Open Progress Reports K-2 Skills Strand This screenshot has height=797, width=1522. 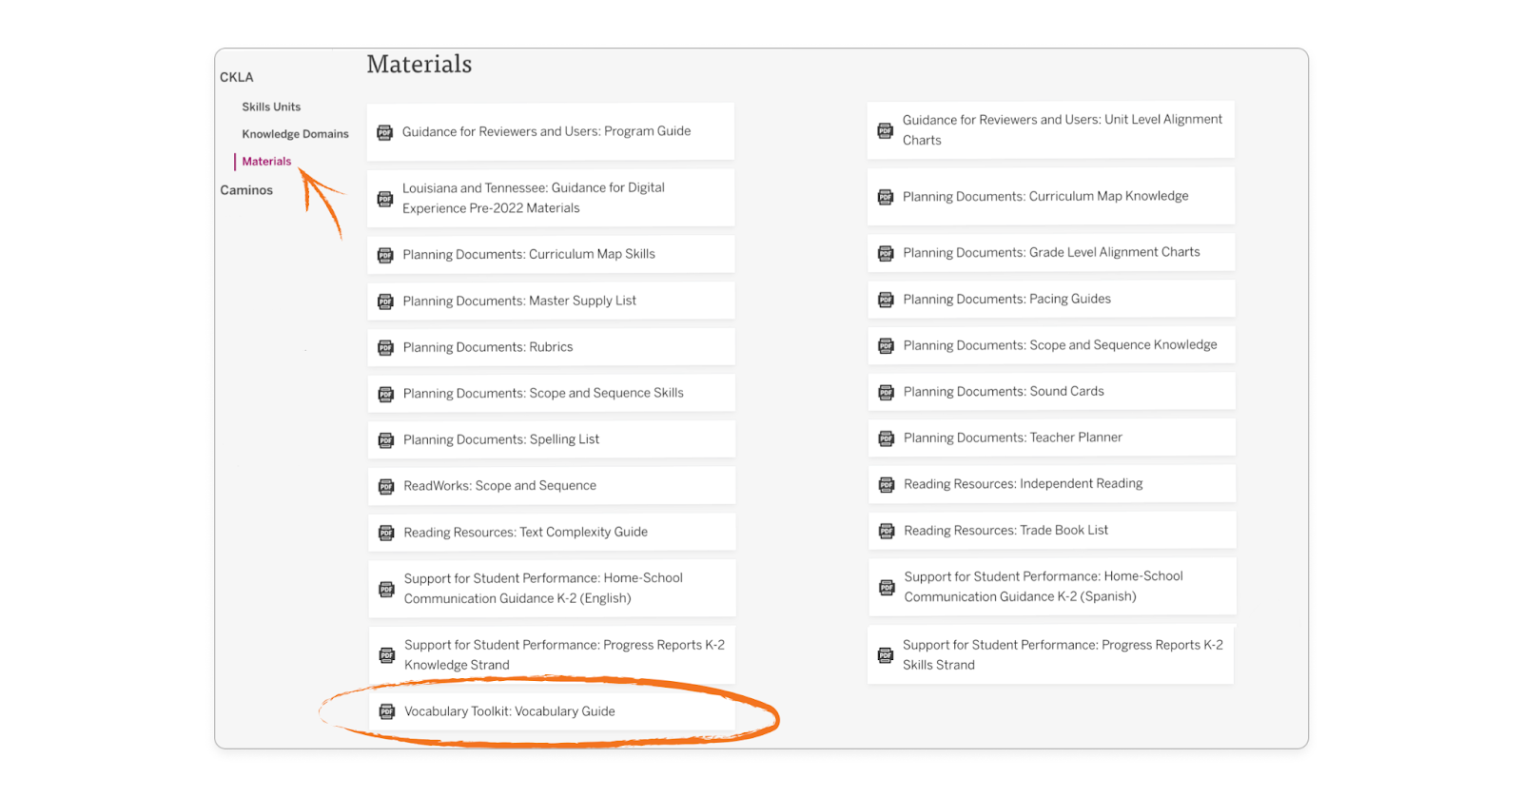tap(1062, 654)
